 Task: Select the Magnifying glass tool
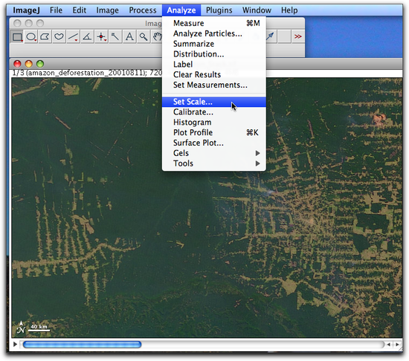pos(144,36)
